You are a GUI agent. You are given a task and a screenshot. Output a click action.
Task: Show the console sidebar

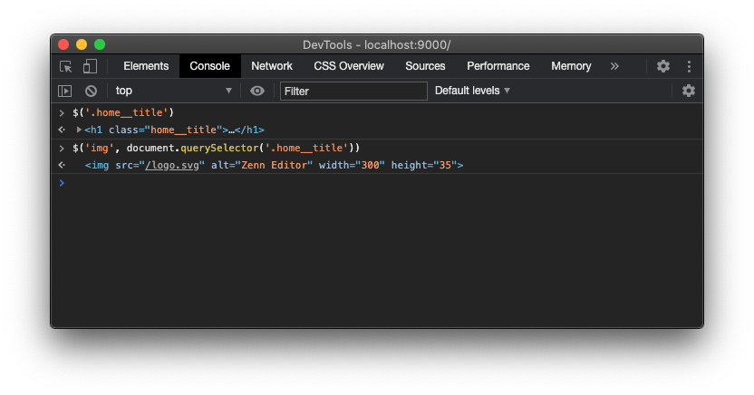[x=64, y=91]
